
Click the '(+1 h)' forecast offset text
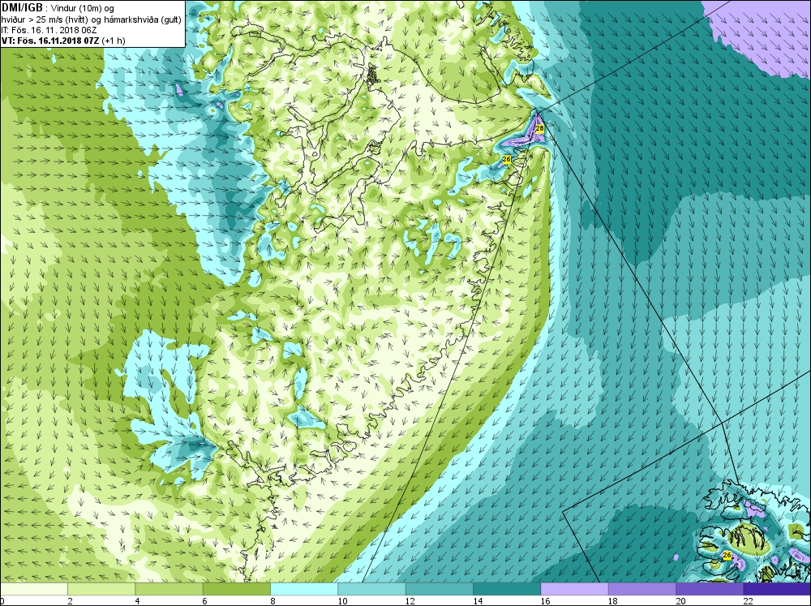[x=114, y=41]
